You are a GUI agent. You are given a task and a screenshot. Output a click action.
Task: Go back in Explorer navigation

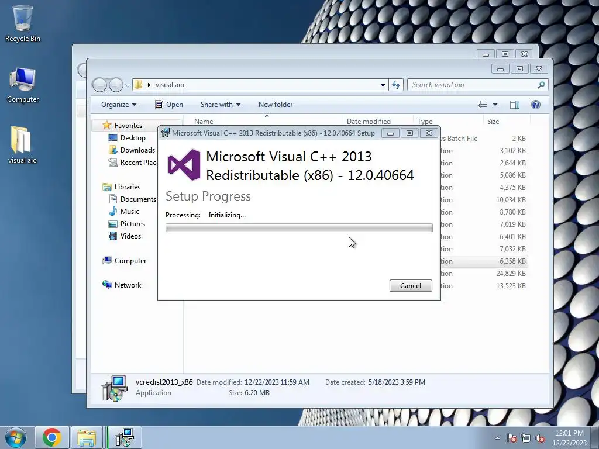pos(99,85)
